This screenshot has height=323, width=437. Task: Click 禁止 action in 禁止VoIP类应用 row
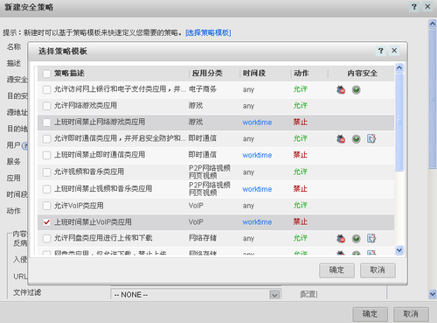301,222
